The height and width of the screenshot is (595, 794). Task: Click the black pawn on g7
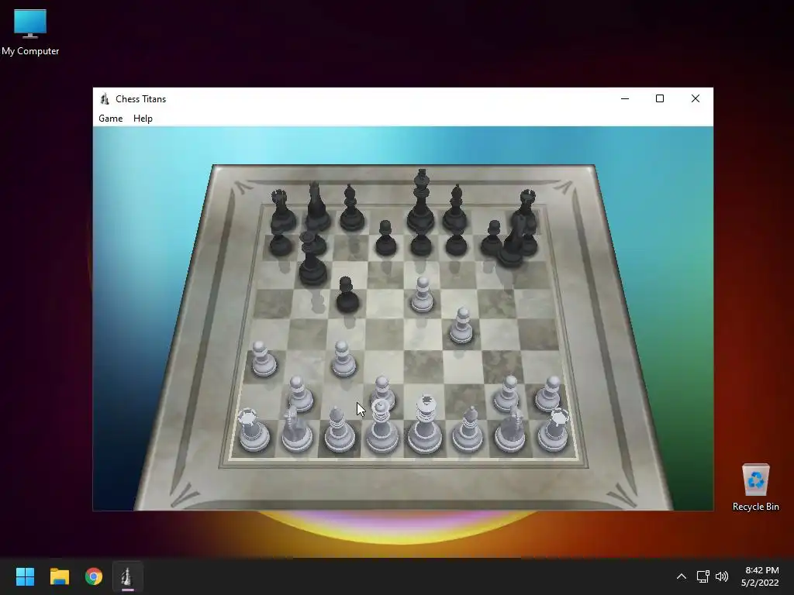(x=491, y=238)
